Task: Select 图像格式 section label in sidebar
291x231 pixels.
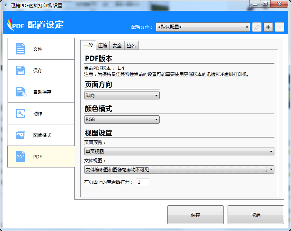Action: 42,135
